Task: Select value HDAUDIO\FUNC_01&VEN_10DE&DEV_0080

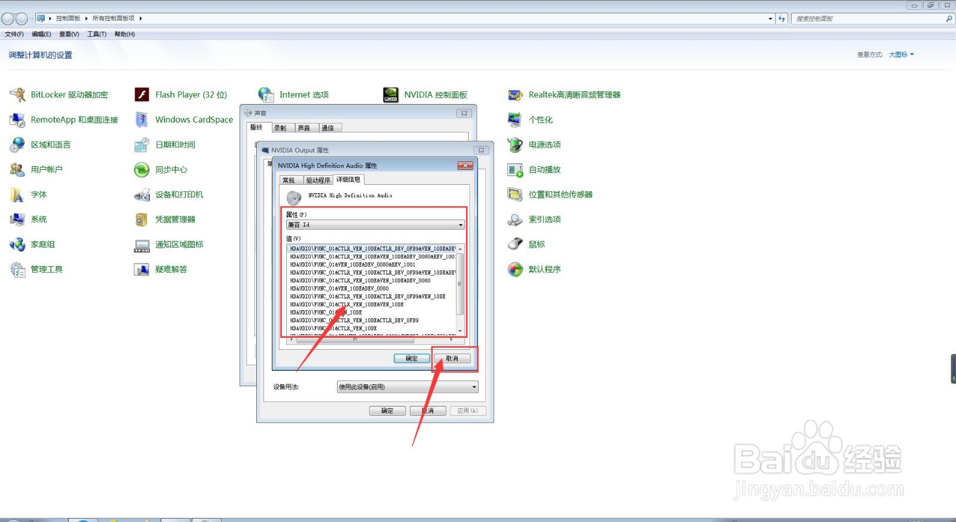Action: coord(339,288)
